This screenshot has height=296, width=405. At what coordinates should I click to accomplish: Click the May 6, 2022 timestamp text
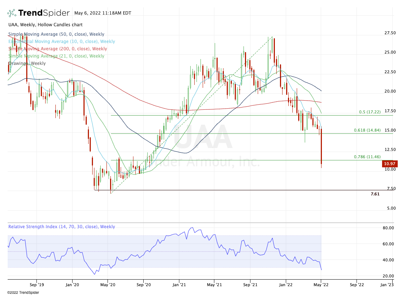point(102,13)
